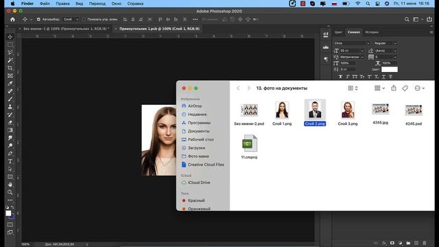The image size is (439, 247).
Task: Select the Zoom tool
Action: click(10, 192)
